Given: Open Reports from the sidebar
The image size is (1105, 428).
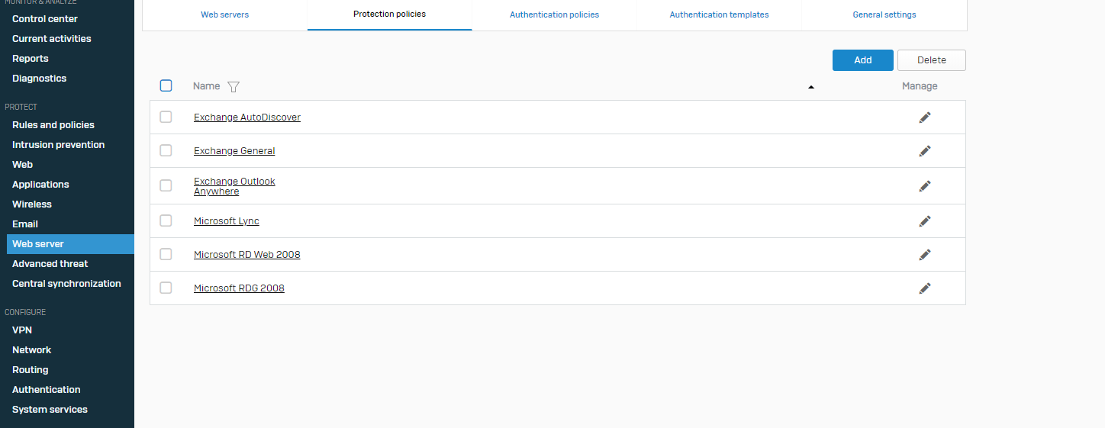Looking at the screenshot, I should (31, 58).
